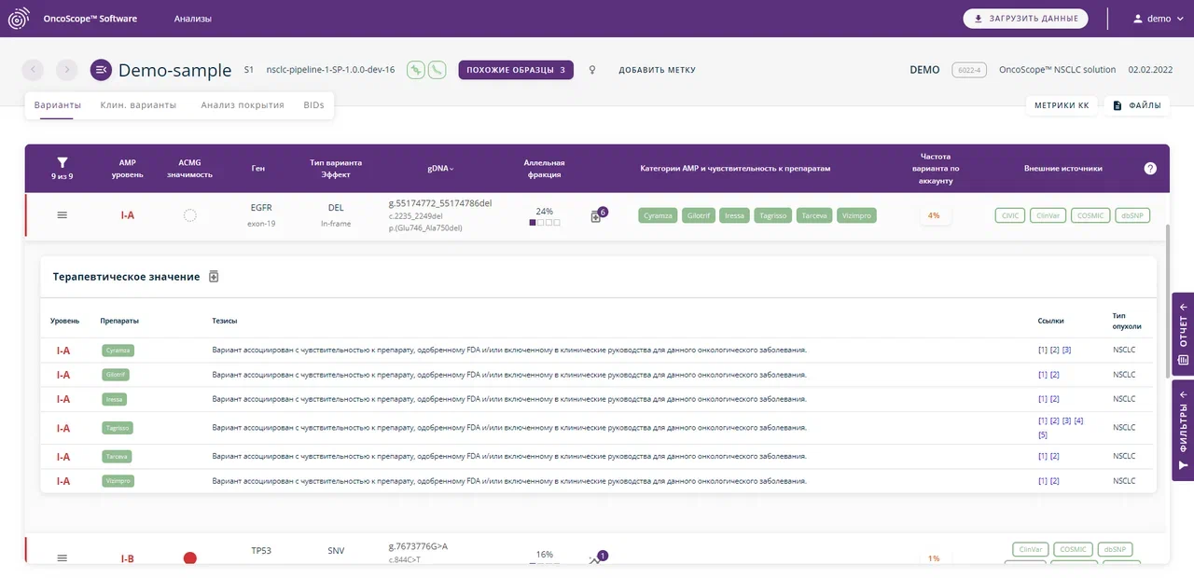The image size is (1194, 578).
Task: Click the EGFR row allele fraction bar
Action: click(545, 223)
